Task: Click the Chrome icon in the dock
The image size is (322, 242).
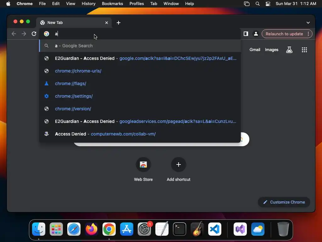Action: click(x=109, y=229)
